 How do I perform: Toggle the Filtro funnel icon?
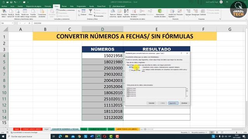(x=90, y=12)
